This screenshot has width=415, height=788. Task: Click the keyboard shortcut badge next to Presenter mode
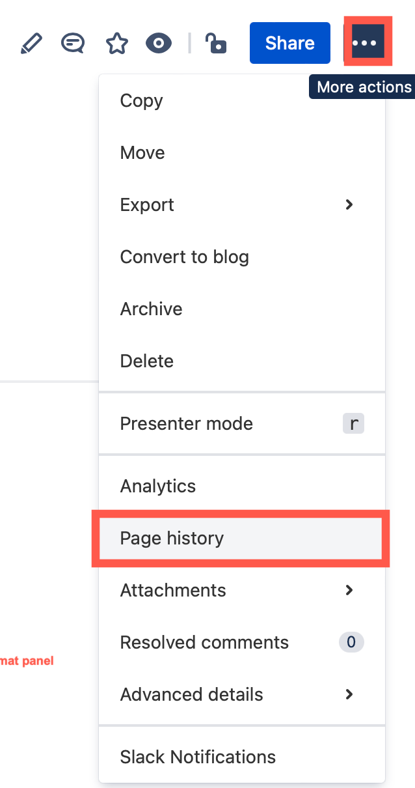click(x=353, y=423)
